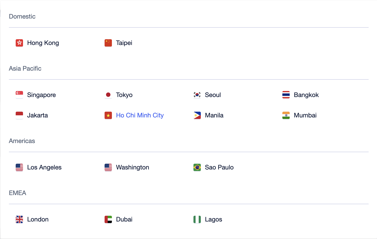Viewport: 377px width, 239px height.
Task: Click the Brazil flag beside Sao Paulo
Action: click(x=197, y=167)
